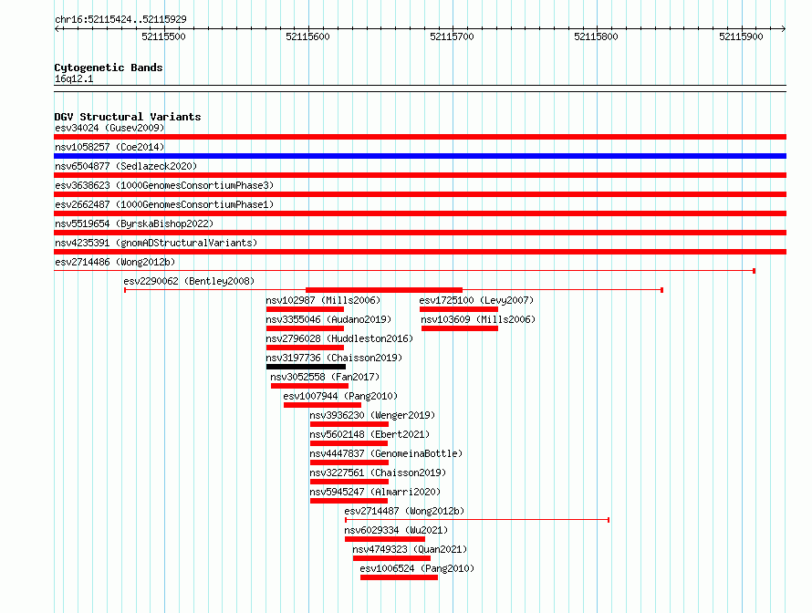This screenshot has width=812, height=613.
Task: Open nsv102987 (Mills2006) variant
Action: [323, 300]
